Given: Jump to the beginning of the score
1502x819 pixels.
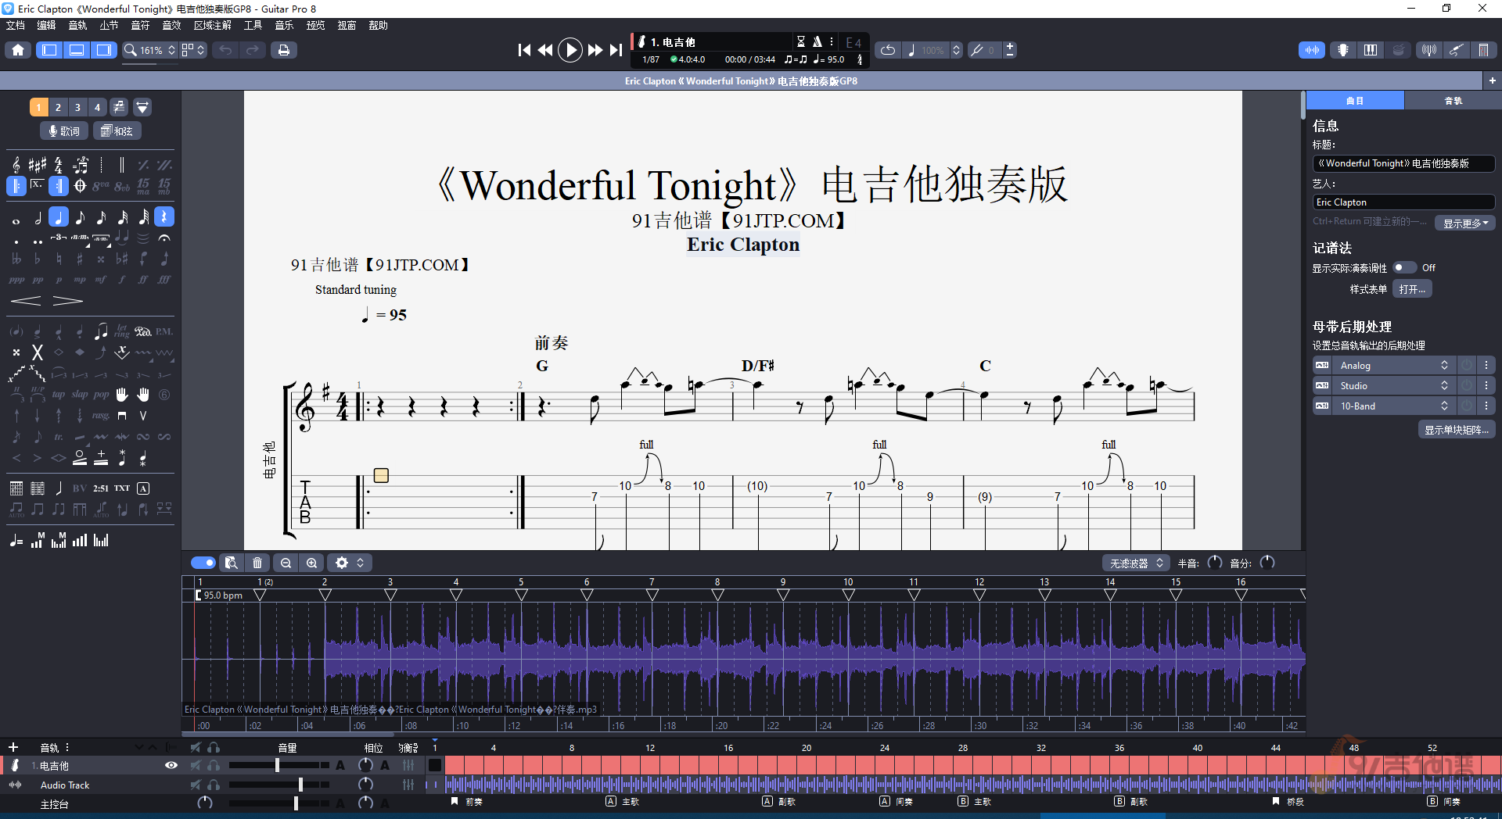Looking at the screenshot, I should pos(524,50).
